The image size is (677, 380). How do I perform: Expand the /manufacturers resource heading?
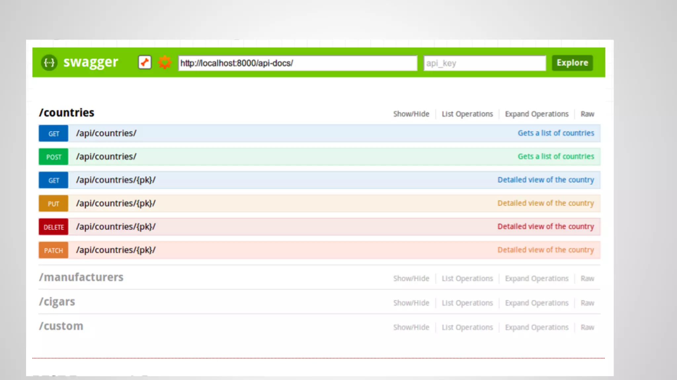(x=81, y=277)
